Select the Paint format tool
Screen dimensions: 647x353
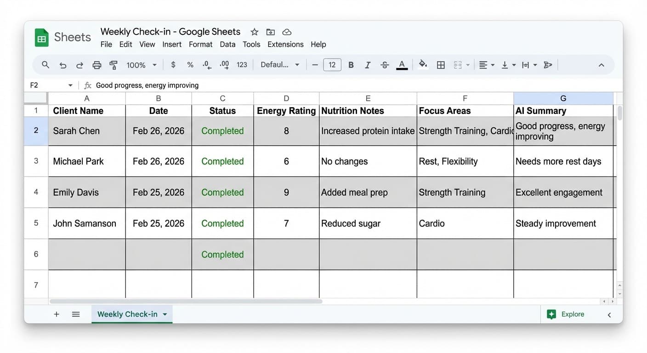click(114, 65)
